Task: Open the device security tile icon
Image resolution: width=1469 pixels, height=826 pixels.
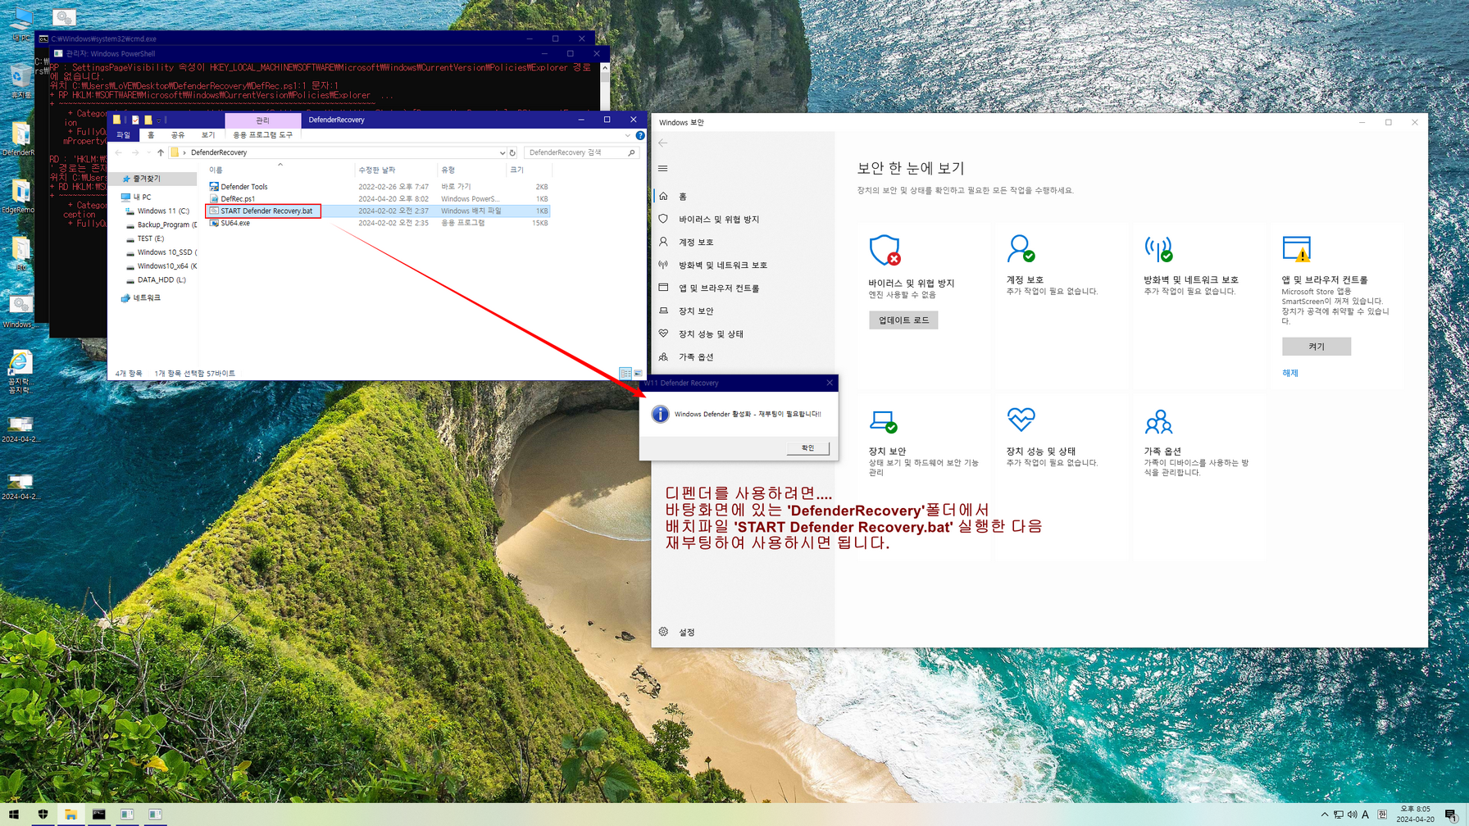Action: click(x=884, y=422)
